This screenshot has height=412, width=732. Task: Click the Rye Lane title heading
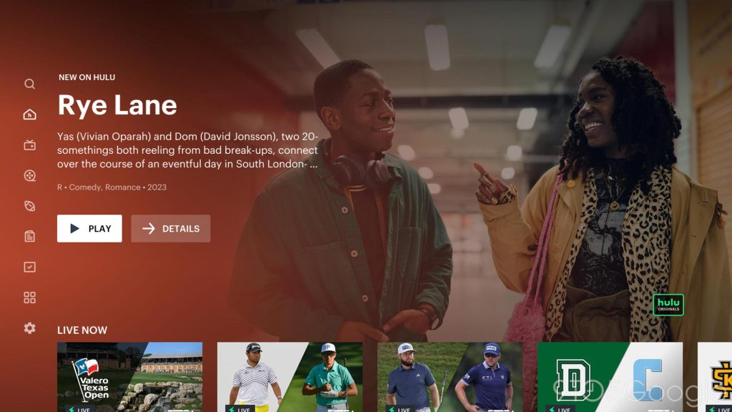click(x=117, y=105)
